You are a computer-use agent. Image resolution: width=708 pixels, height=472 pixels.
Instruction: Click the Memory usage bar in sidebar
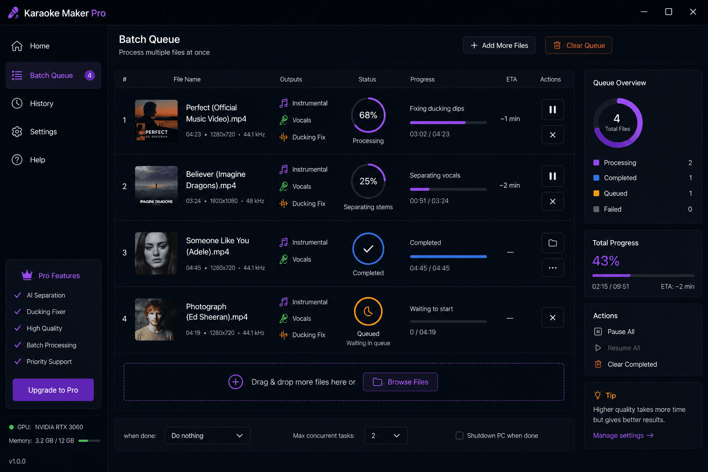pos(89,441)
